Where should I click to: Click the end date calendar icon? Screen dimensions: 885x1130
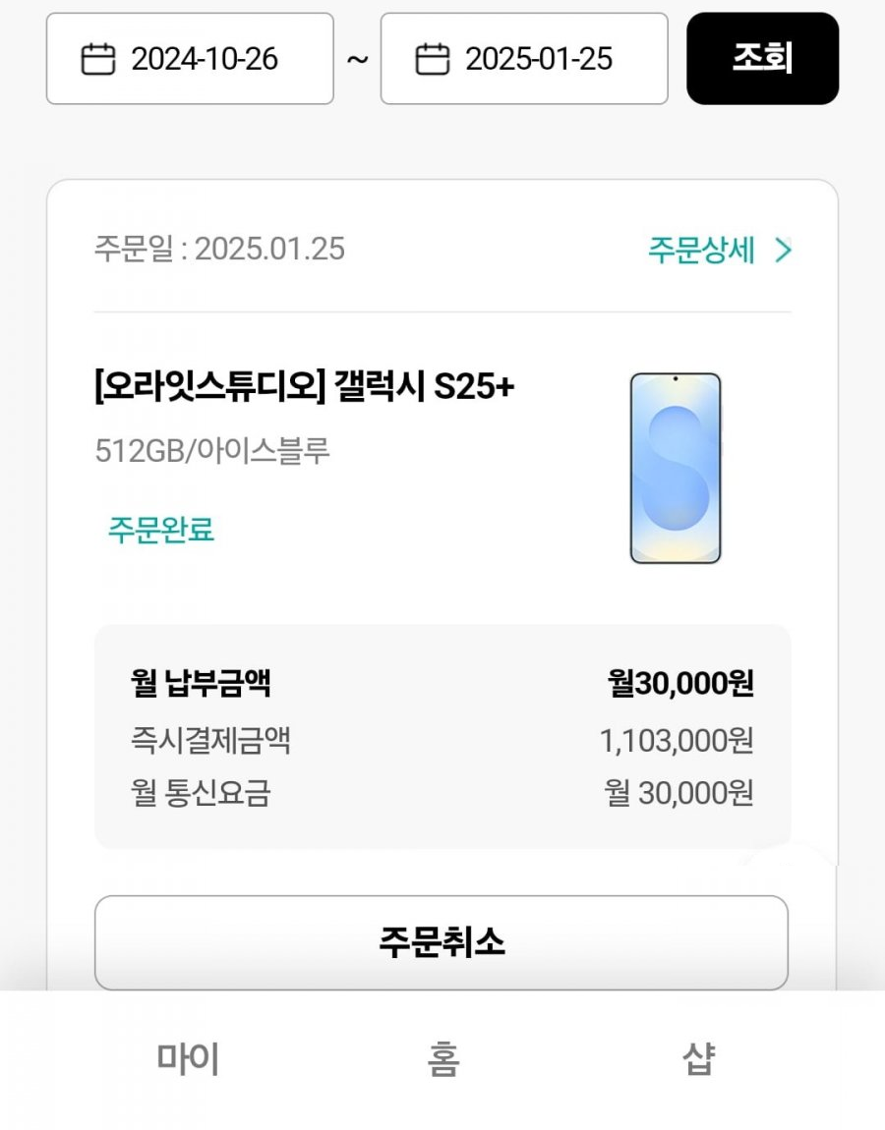tap(432, 60)
